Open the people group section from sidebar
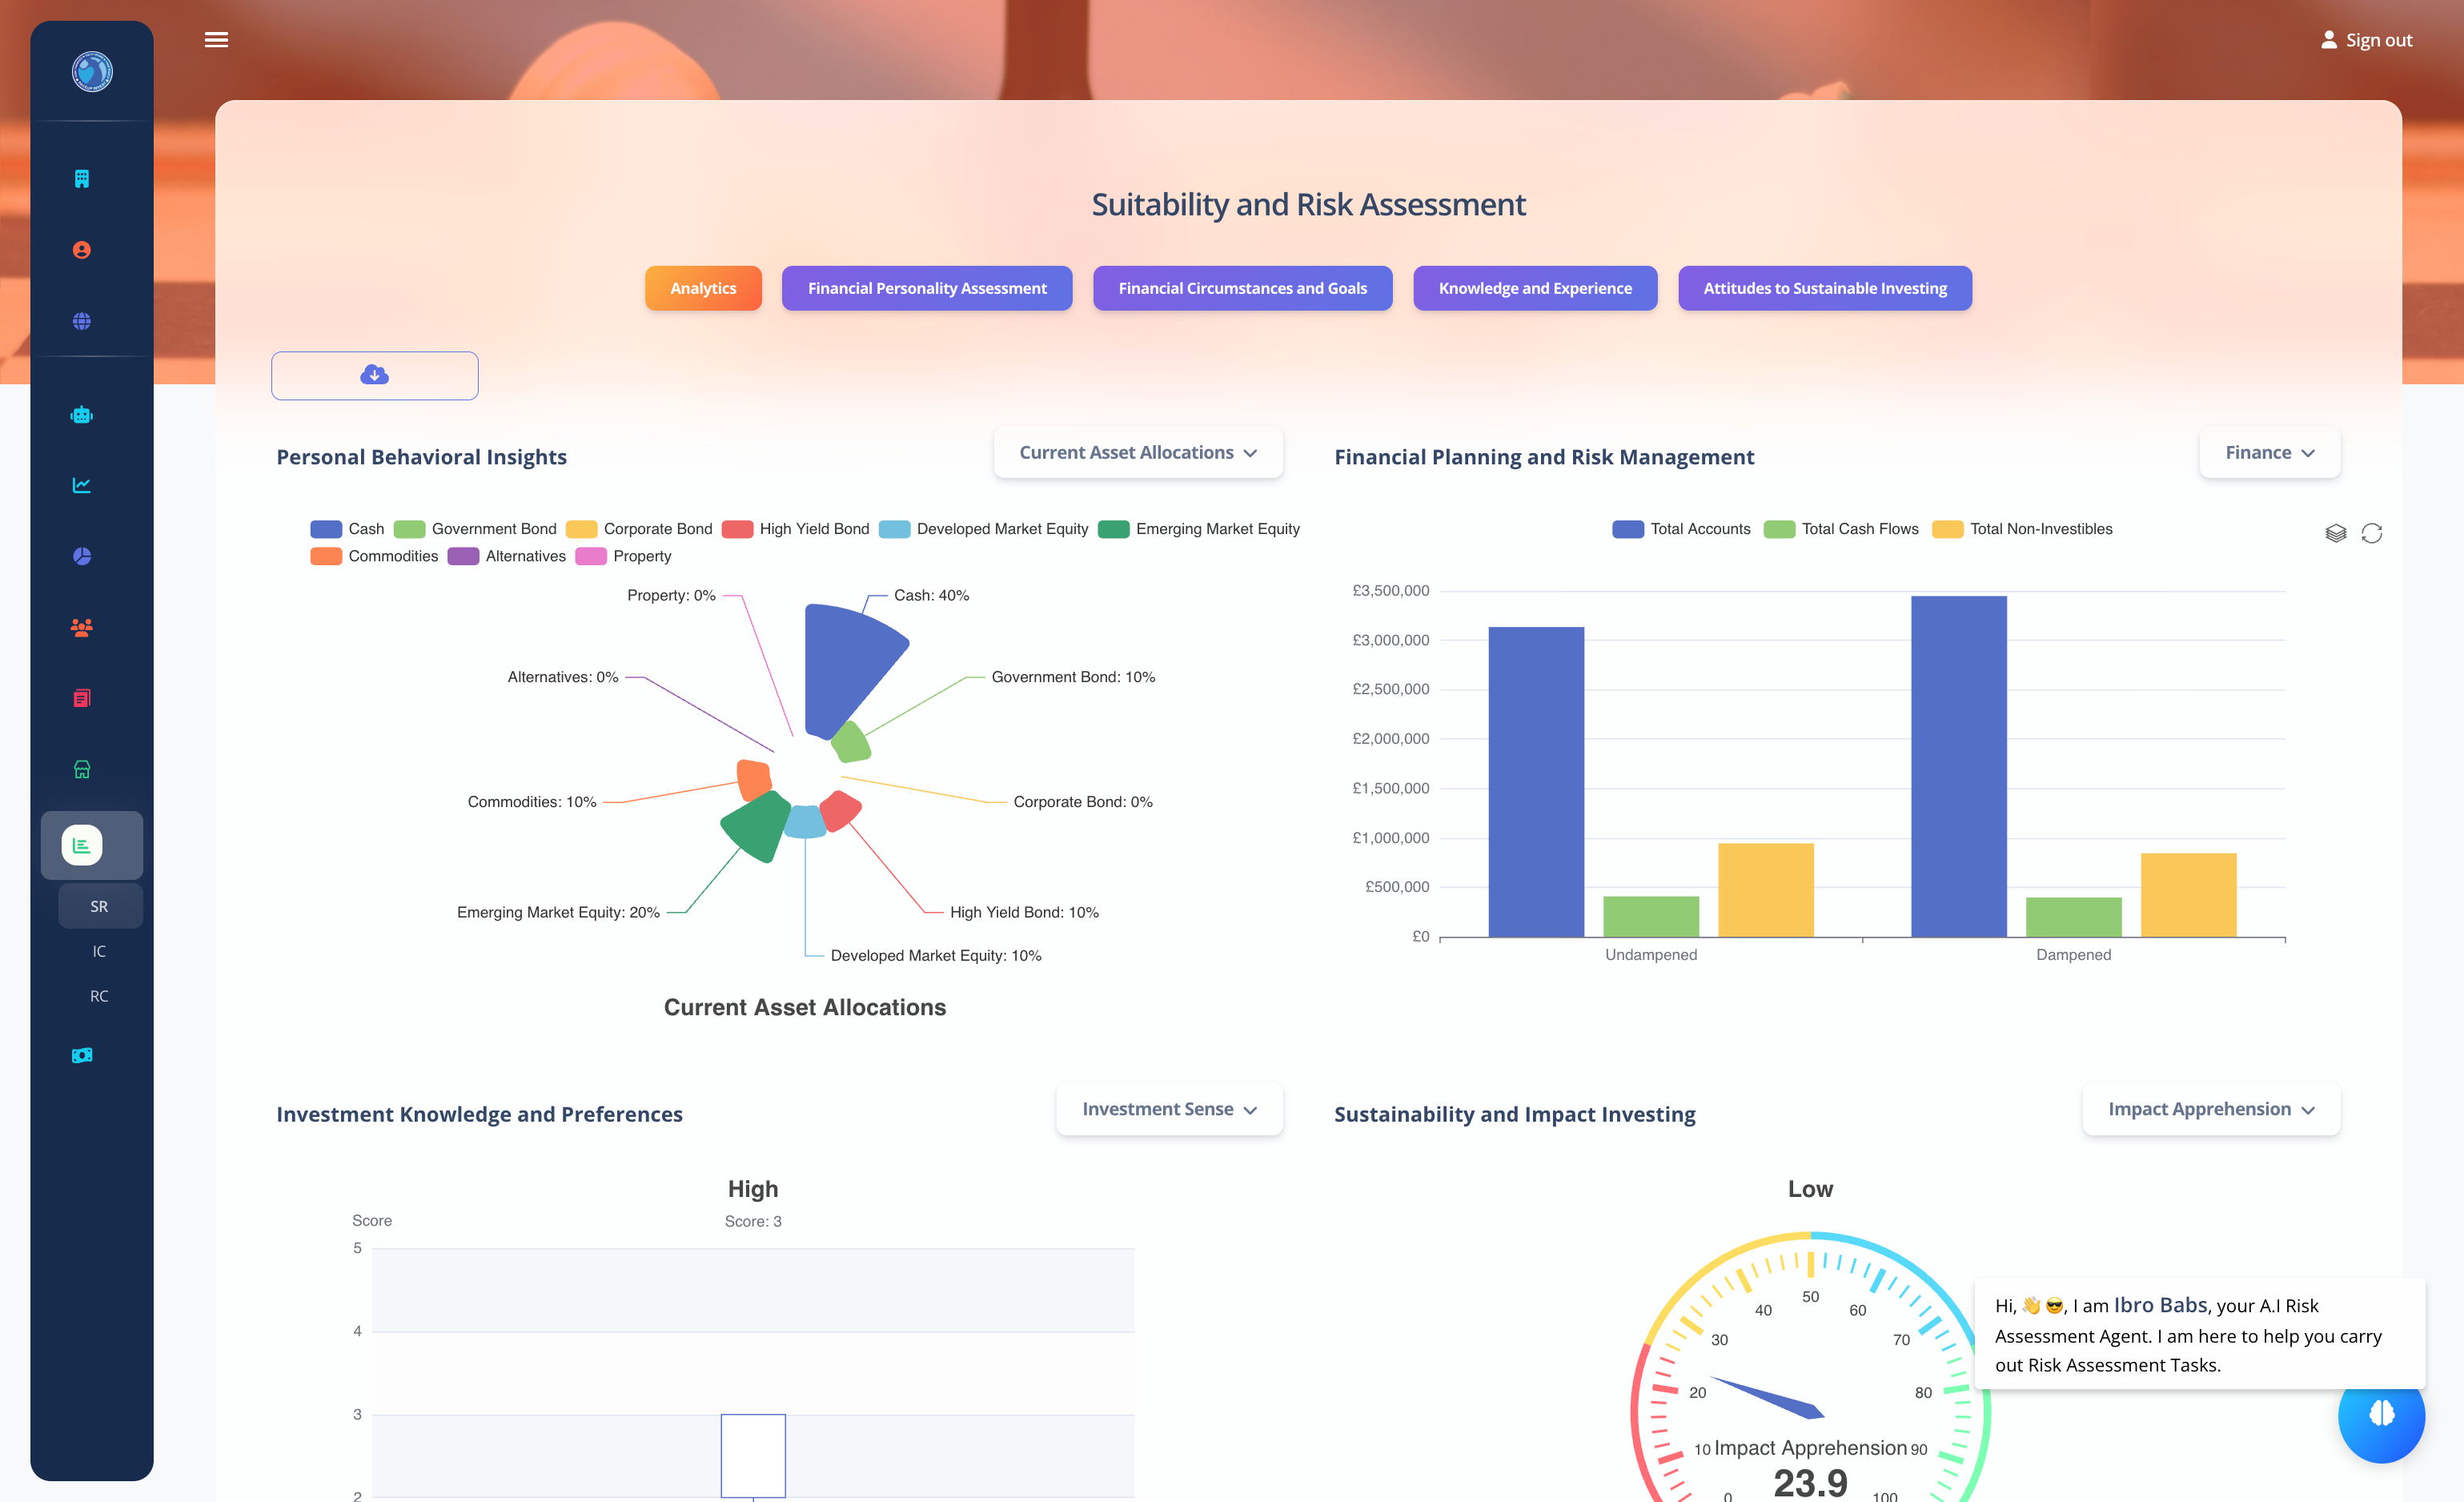Screen dimensions: 2464x1502 point(81,627)
